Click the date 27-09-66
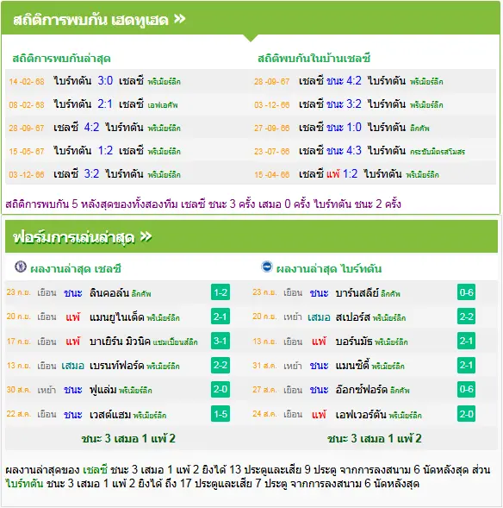The width and height of the screenshot is (503, 508). click(x=271, y=128)
